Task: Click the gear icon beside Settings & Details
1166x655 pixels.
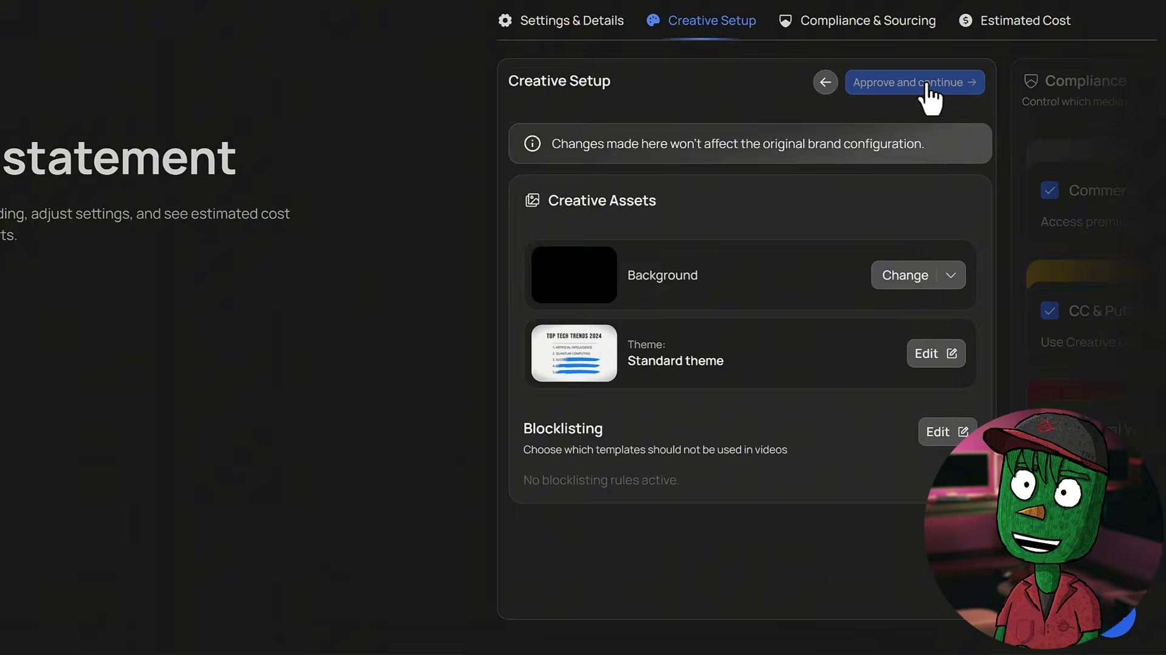Action: coord(505,21)
